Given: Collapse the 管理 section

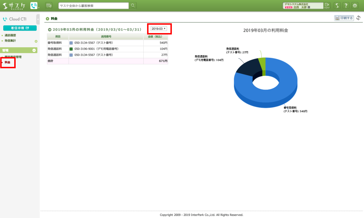Looking at the screenshot, I should 34,51.
